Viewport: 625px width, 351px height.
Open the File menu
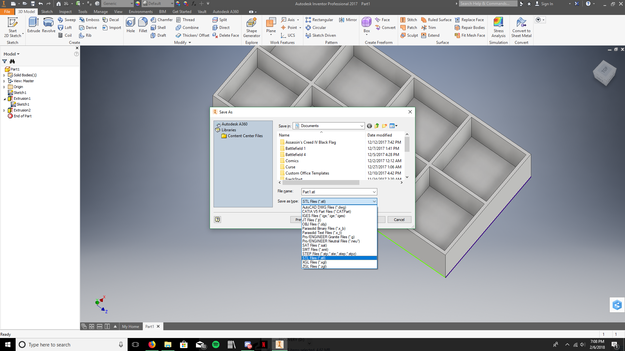coord(7,12)
